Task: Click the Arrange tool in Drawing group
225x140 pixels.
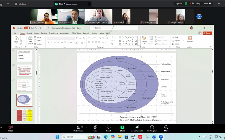Action: point(144,40)
